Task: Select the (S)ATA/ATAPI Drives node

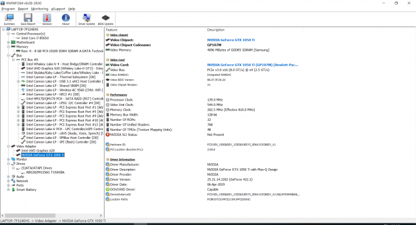Action: click(36, 168)
